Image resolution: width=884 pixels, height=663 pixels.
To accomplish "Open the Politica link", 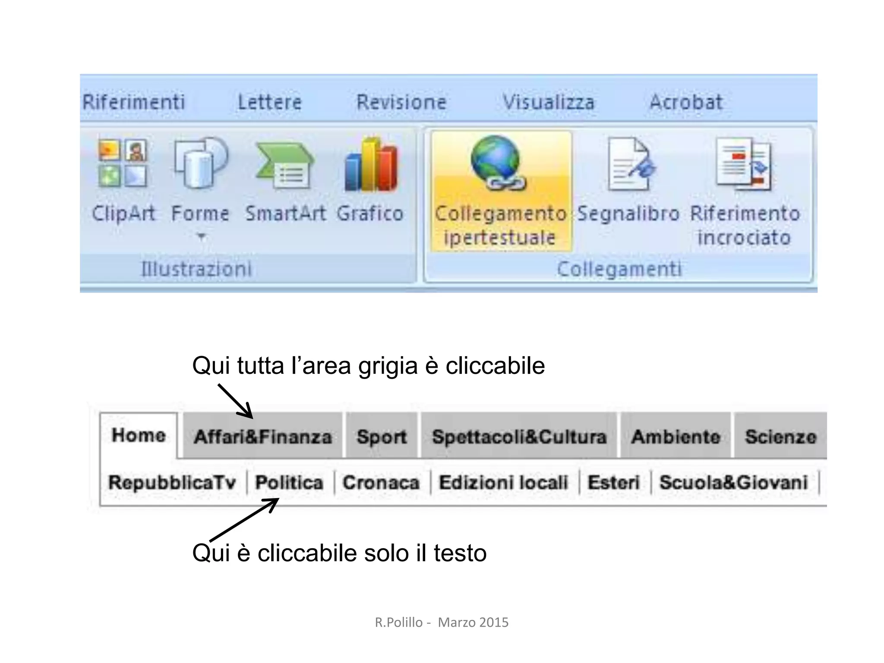I will point(289,482).
